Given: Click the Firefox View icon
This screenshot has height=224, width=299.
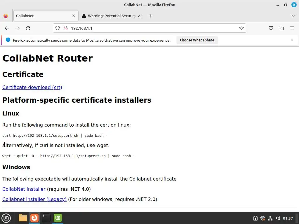Looking at the screenshot, I should (6, 16).
